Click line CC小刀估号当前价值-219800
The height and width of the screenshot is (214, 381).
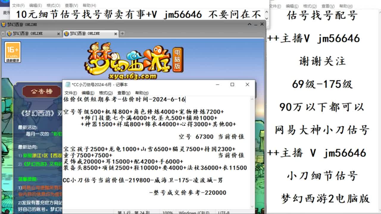click(143, 180)
